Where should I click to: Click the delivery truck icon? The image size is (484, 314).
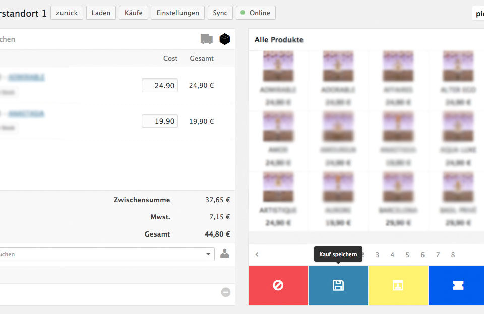point(207,38)
